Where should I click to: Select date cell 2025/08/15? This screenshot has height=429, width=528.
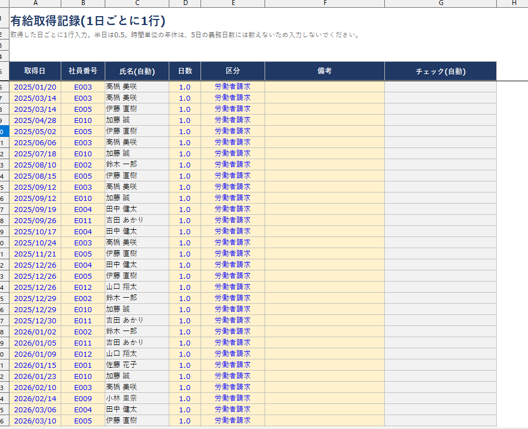point(35,176)
